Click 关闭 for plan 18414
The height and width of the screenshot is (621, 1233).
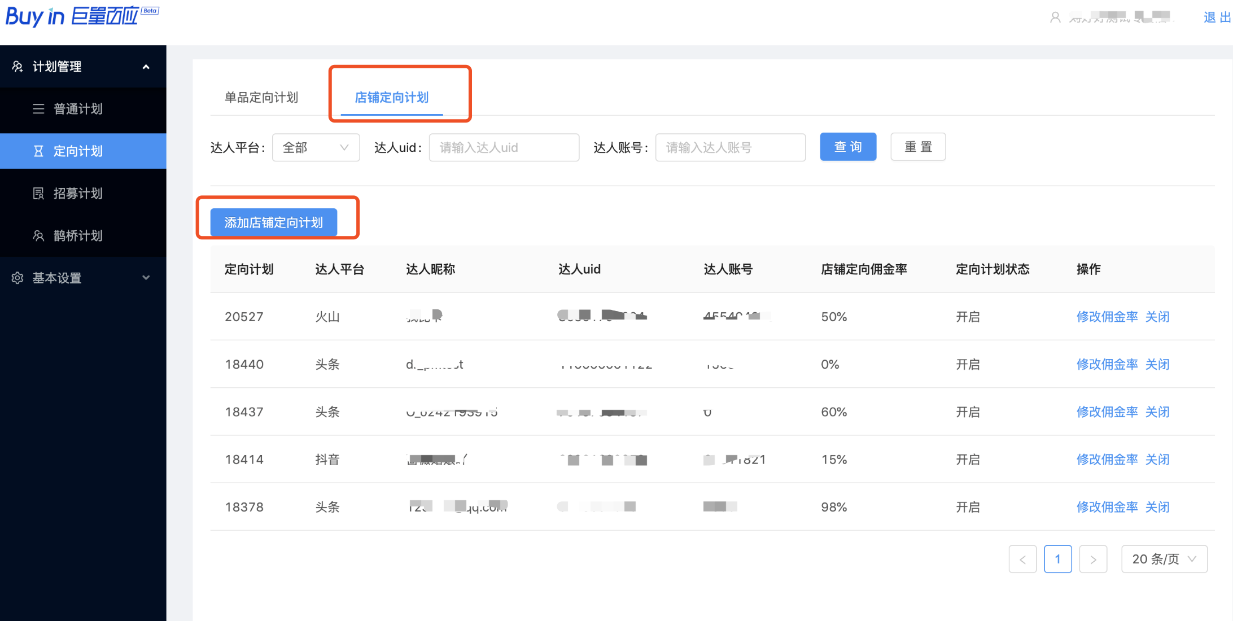pos(1157,460)
